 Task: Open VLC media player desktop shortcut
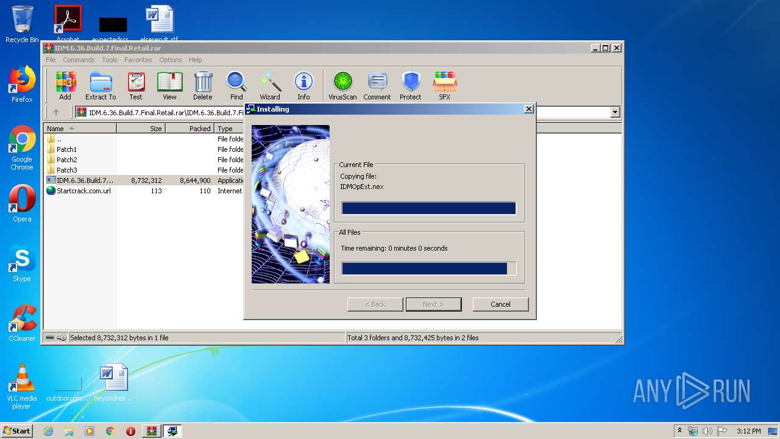pos(22,387)
